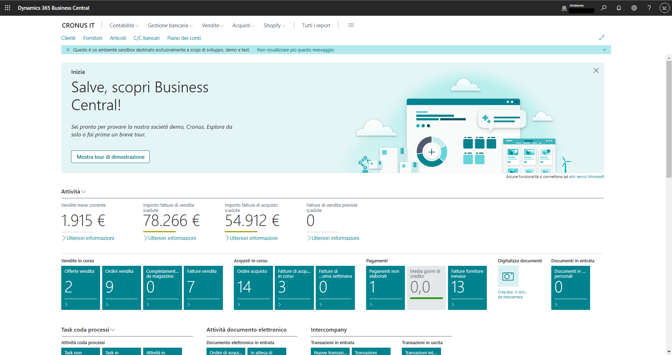Open camera icon to digitize documents
The height and width of the screenshot is (355, 672).
(508, 276)
